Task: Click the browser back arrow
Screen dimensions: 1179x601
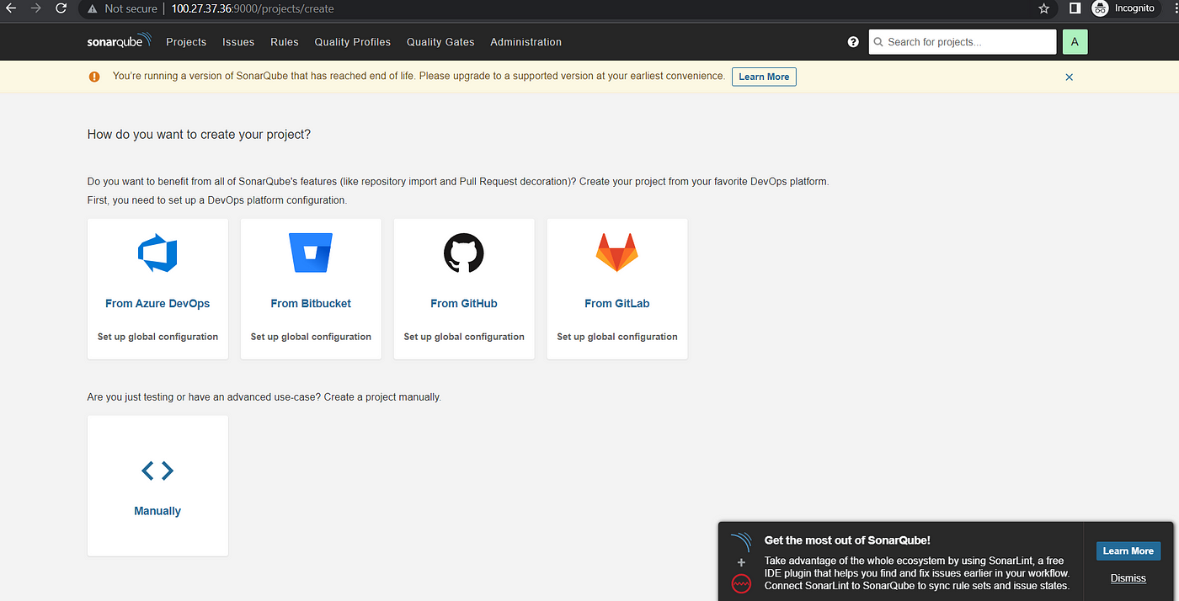Action: click(11, 8)
